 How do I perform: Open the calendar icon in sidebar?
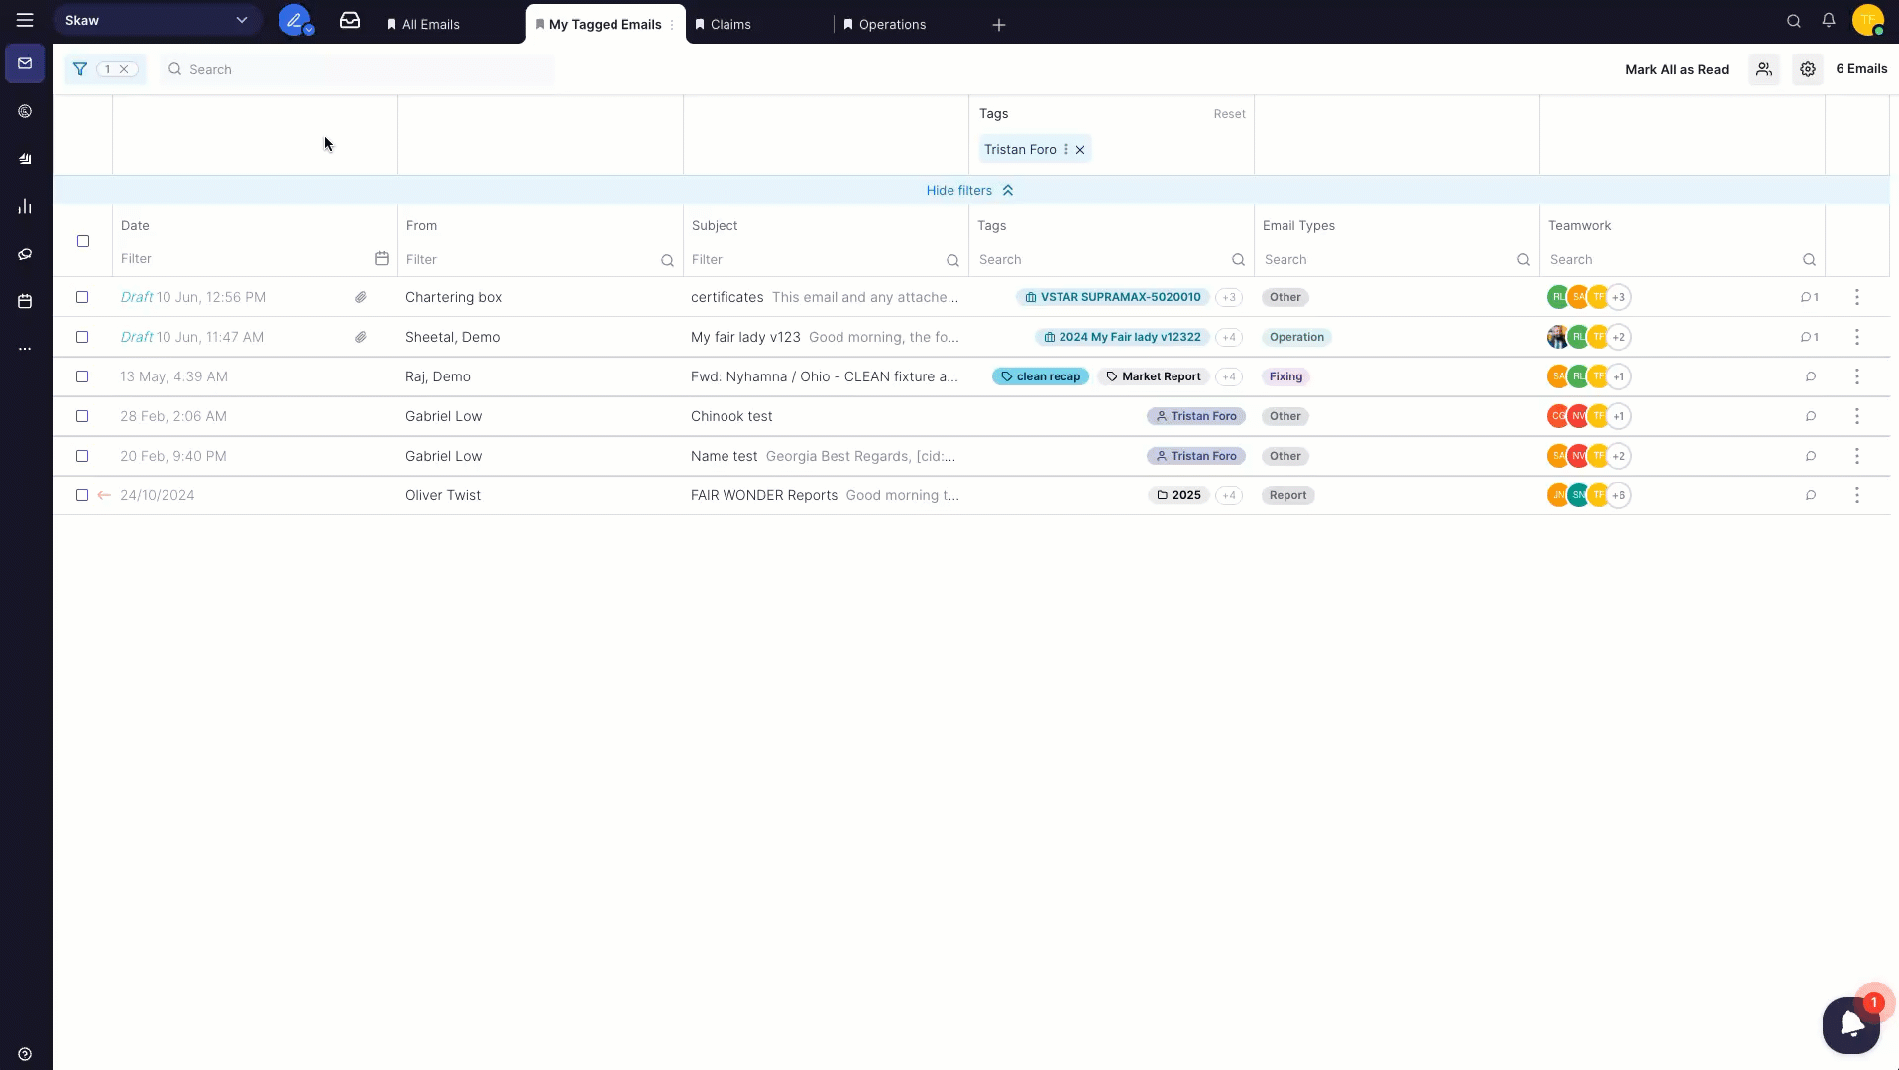coord(25,301)
